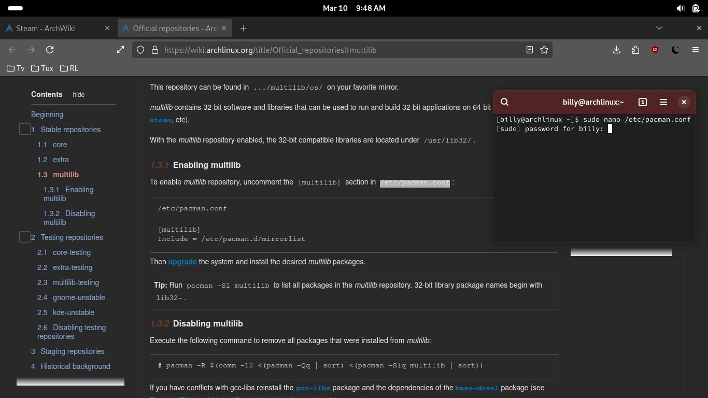
Task: Click the dark mode moon extension
Action: pyautogui.click(x=675, y=50)
